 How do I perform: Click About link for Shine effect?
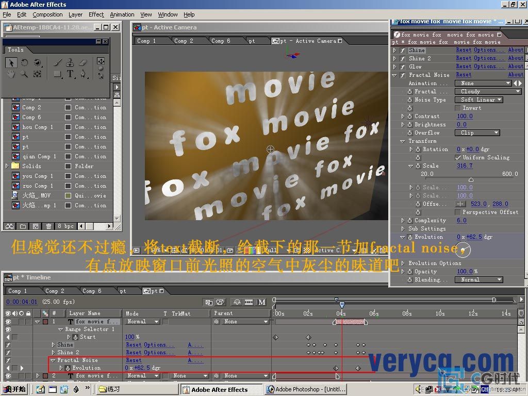(516, 50)
